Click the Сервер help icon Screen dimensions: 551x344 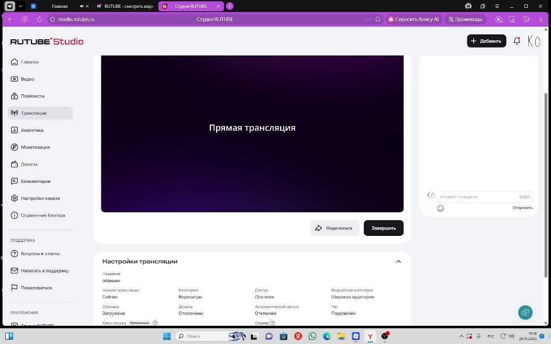pos(273,323)
